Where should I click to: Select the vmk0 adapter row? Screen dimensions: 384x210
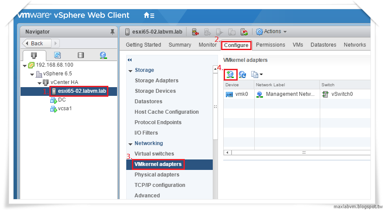(x=297, y=94)
